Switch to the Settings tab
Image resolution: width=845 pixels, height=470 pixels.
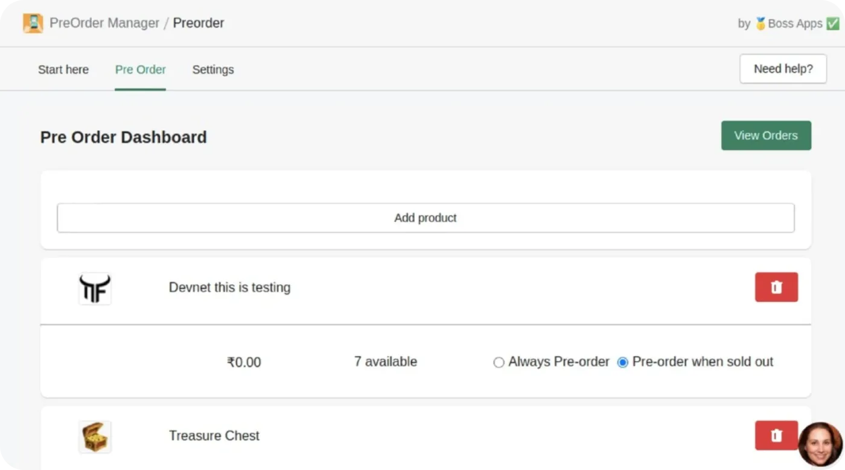pyautogui.click(x=212, y=69)
